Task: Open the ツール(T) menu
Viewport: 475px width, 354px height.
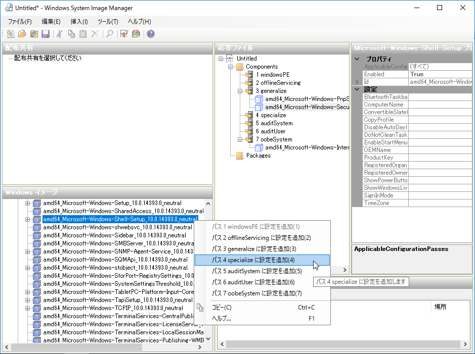Action: coord(108,22)
